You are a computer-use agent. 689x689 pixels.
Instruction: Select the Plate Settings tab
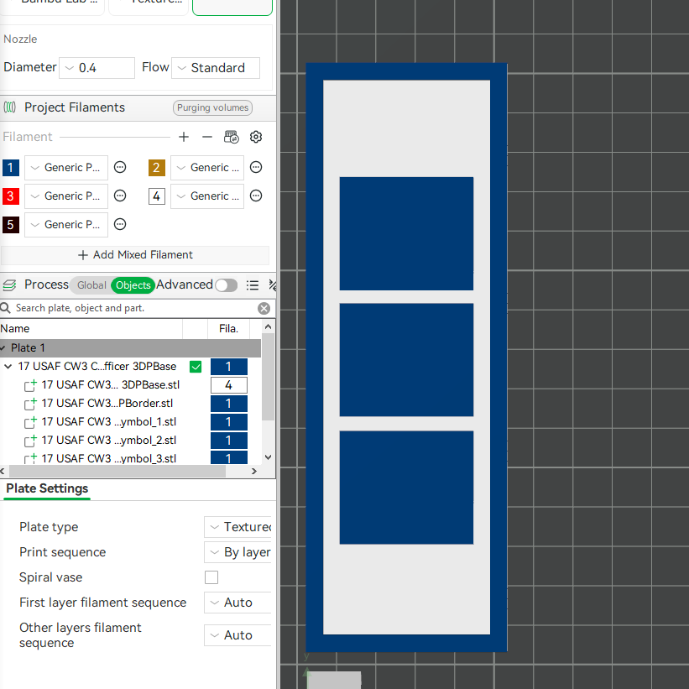pyautogui.click(x=47, y=488)
